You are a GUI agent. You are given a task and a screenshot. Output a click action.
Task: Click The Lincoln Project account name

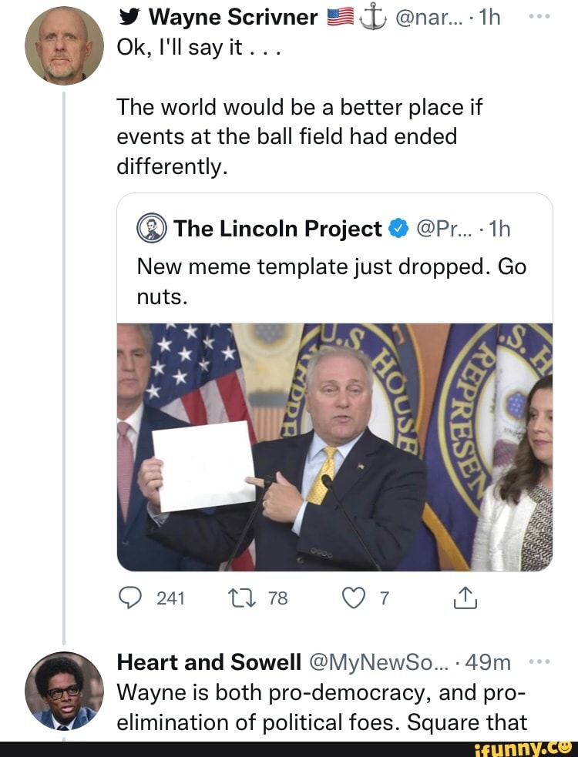277,229
